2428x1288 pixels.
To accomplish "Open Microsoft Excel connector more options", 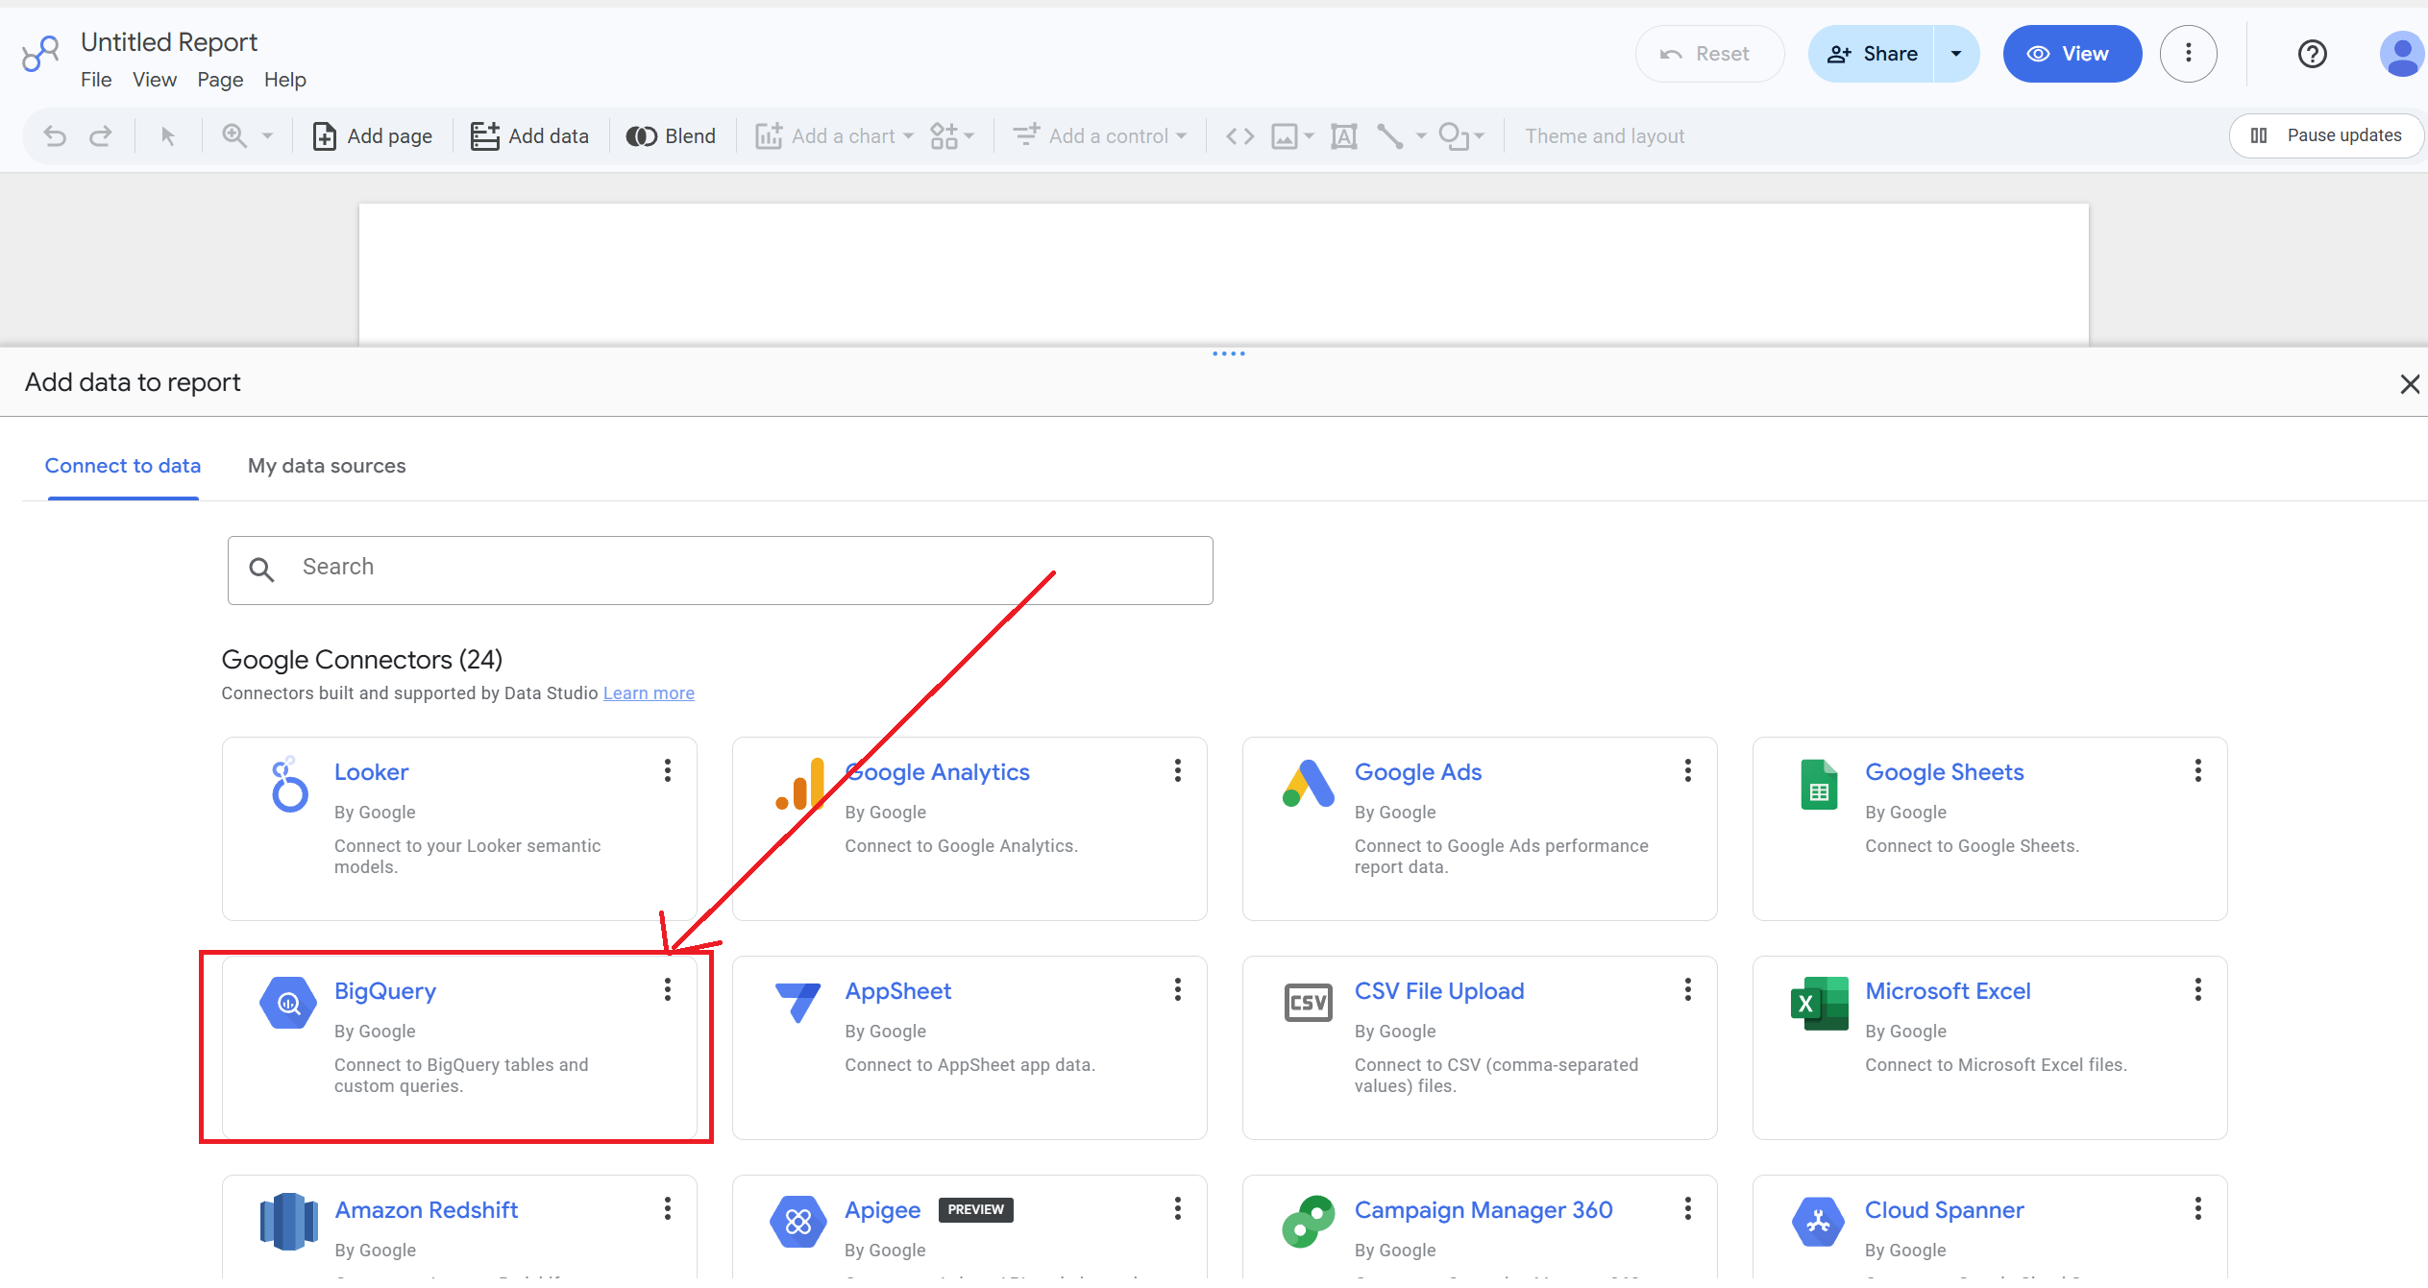I will pyautogui.click(x=2197, y=989).
